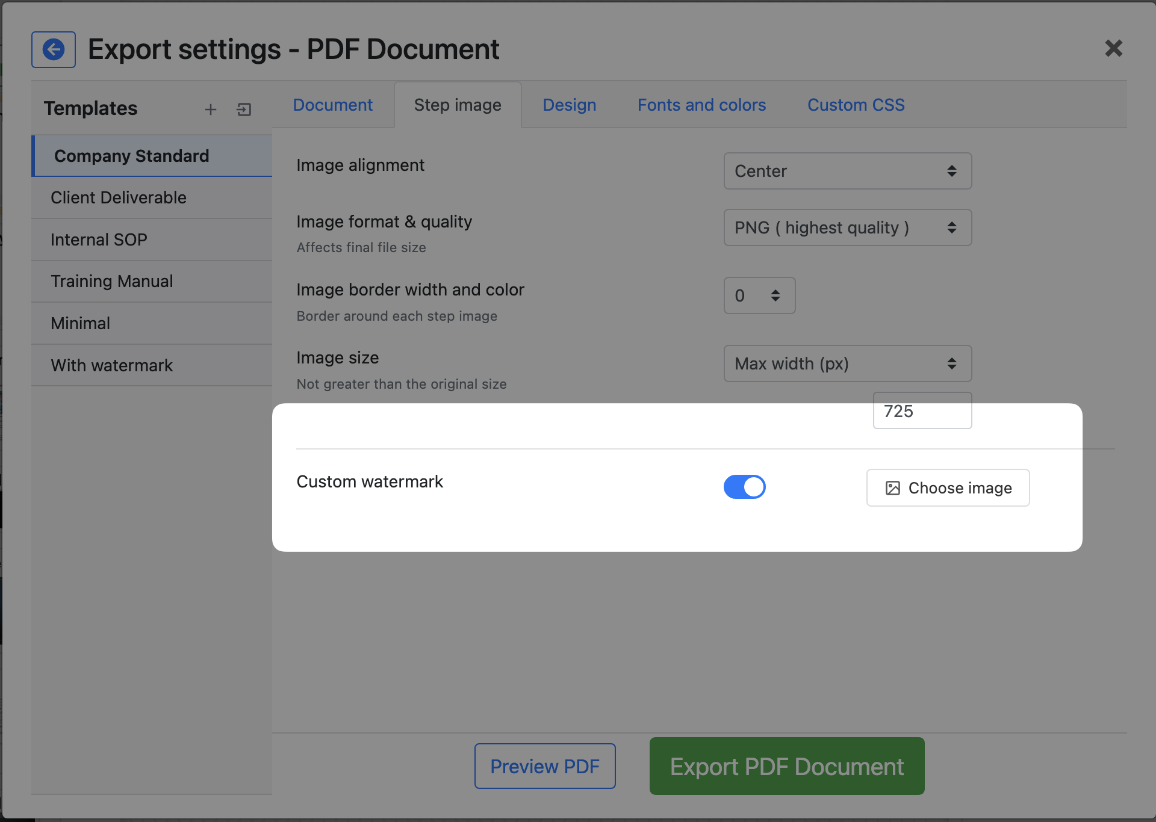The height and width of the screenshot is (822, 1156).
Task: Click the stepper arrows on the border width field
Action: [775, 295]
